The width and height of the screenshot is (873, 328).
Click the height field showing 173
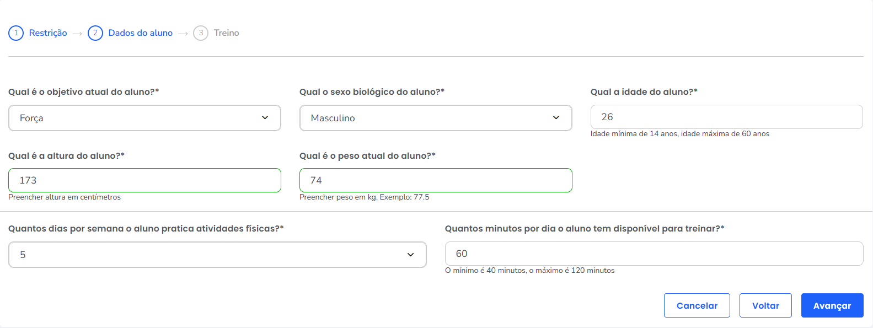144,180
